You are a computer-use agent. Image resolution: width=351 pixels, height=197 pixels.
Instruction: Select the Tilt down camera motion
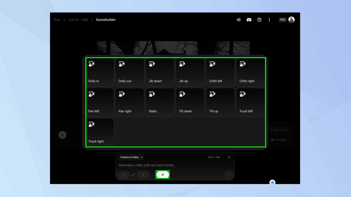[x=190, y=102]
